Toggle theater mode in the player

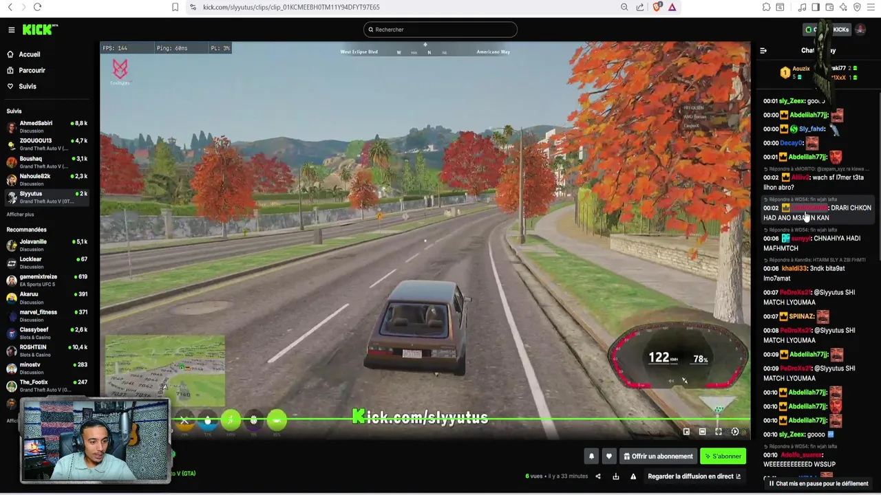pyautogui.click(x=702, y=432)
